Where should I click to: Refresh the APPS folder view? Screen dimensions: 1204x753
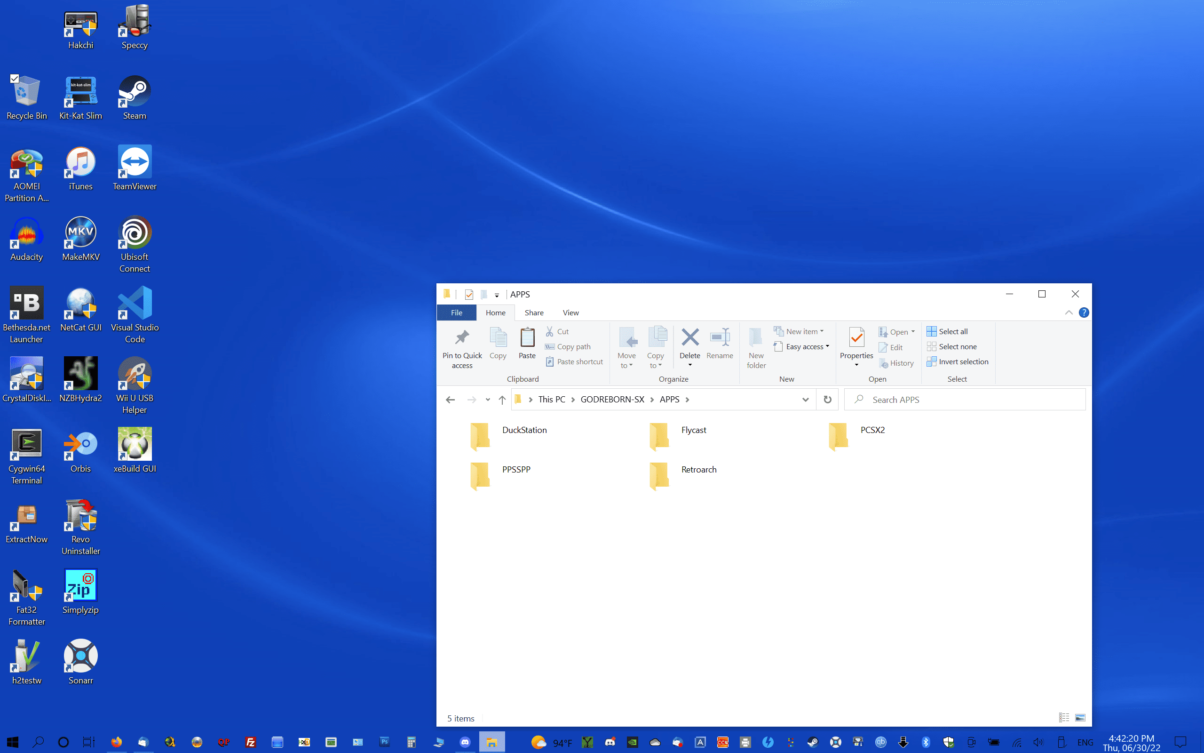click(827, 400)
